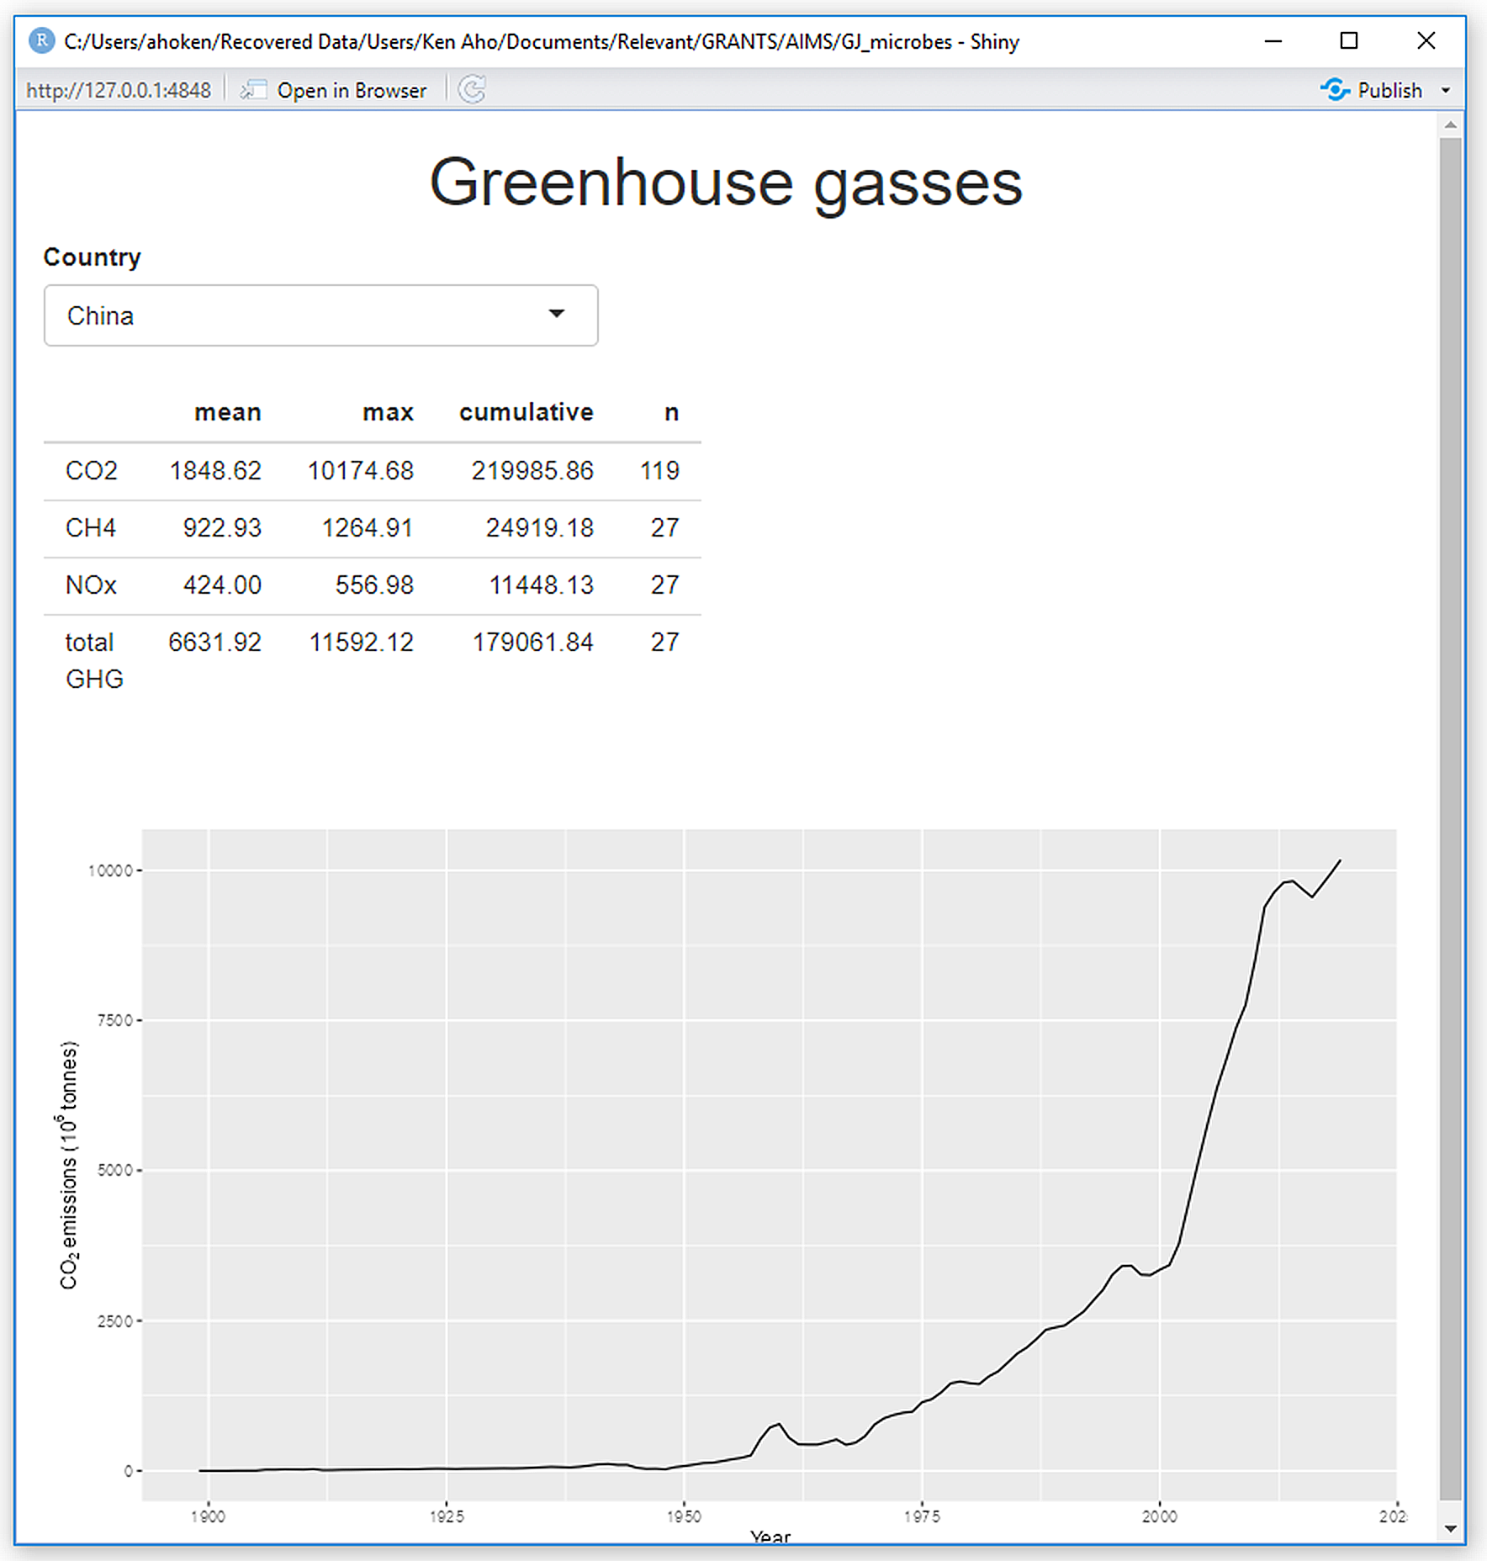Screen dimensions: 1487x1561
Task: Click the 'mean' column header
Action: point(227,412)
